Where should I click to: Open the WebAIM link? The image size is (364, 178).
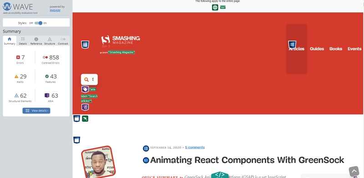click(55, 10)
